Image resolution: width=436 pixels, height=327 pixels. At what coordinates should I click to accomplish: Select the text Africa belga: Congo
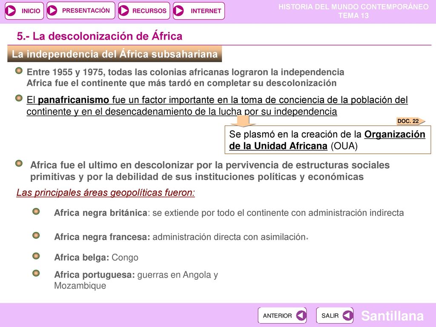[96, 258]
